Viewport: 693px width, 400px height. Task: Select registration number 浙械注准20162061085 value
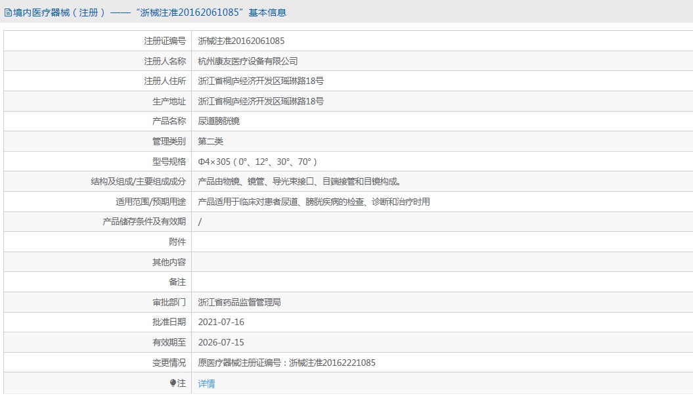241,41
